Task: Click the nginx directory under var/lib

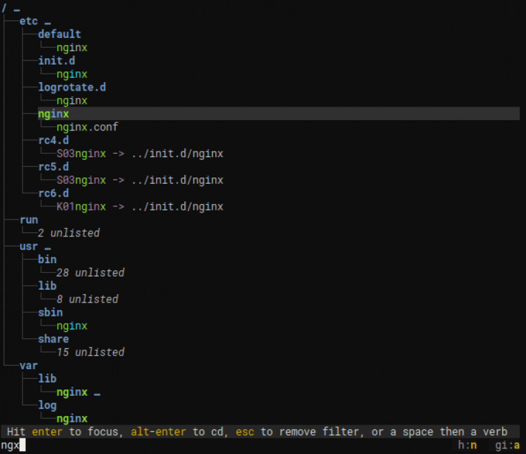Action: pyautogui.click(x=72, y=392)
